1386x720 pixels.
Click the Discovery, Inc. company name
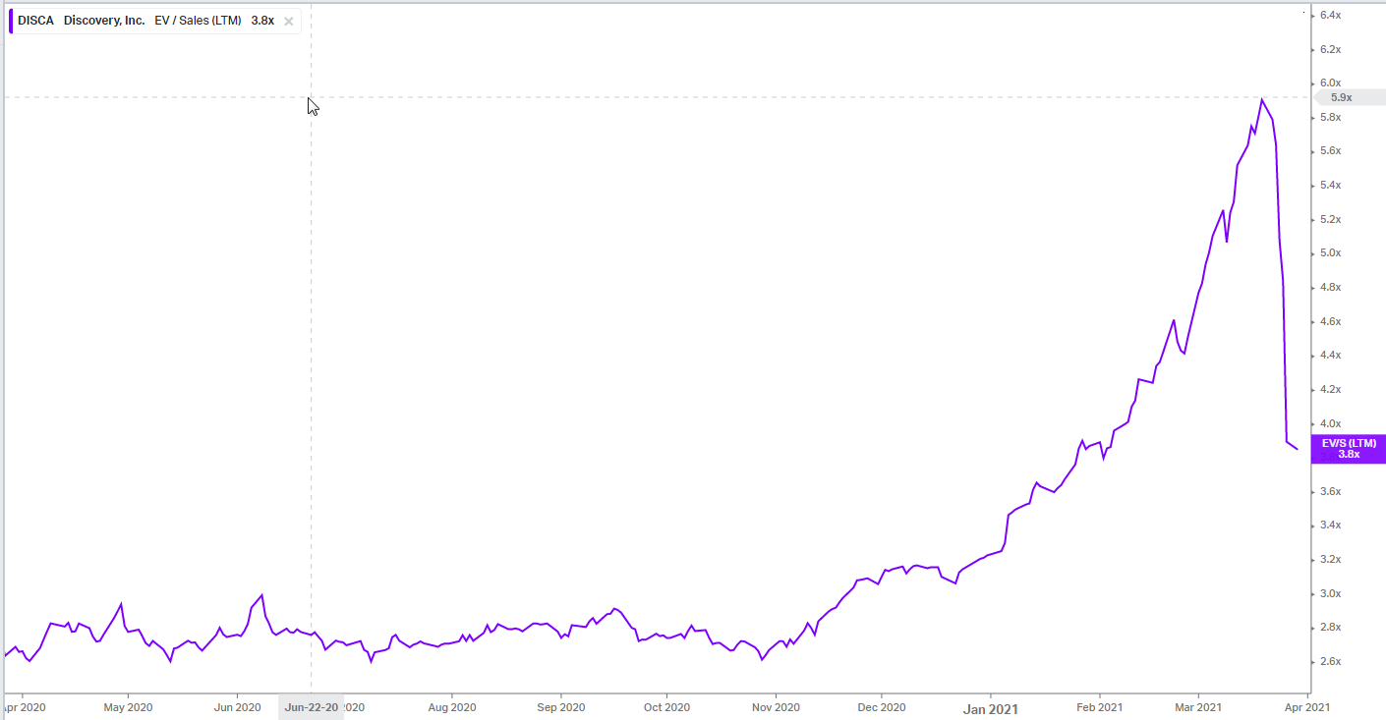[104, 21]
